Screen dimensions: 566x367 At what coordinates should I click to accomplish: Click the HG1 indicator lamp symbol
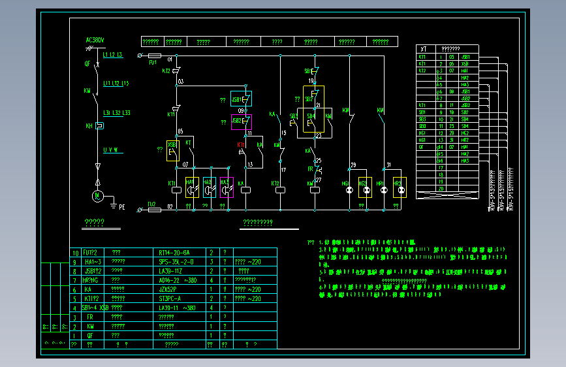click(349, 190)
